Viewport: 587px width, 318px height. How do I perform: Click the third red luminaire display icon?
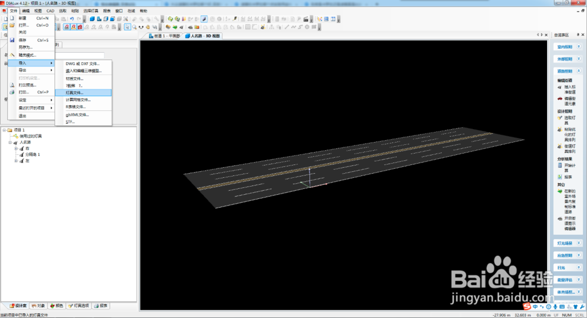tap(80, 27)
